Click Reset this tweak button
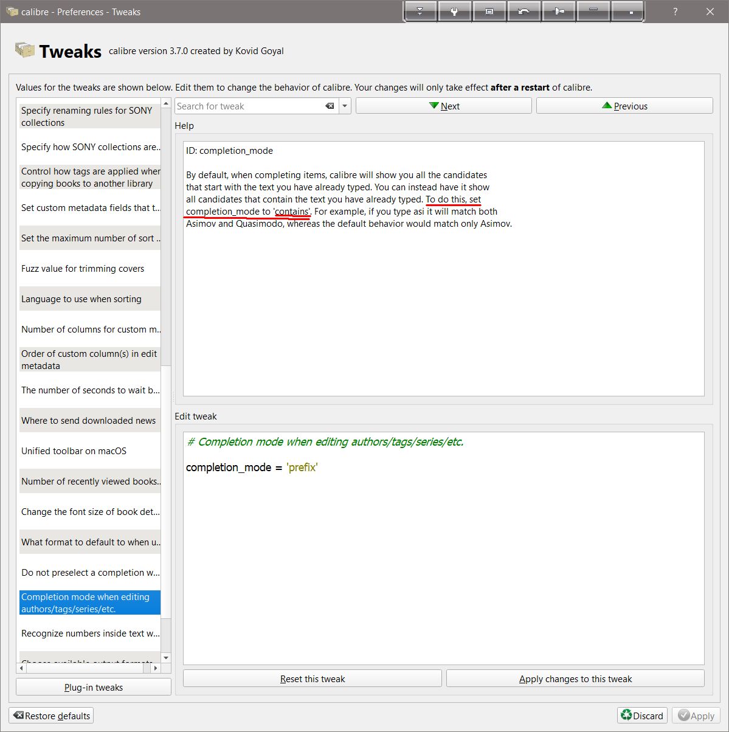The height and width of the screenshot is (732, 729). [313, 678]
